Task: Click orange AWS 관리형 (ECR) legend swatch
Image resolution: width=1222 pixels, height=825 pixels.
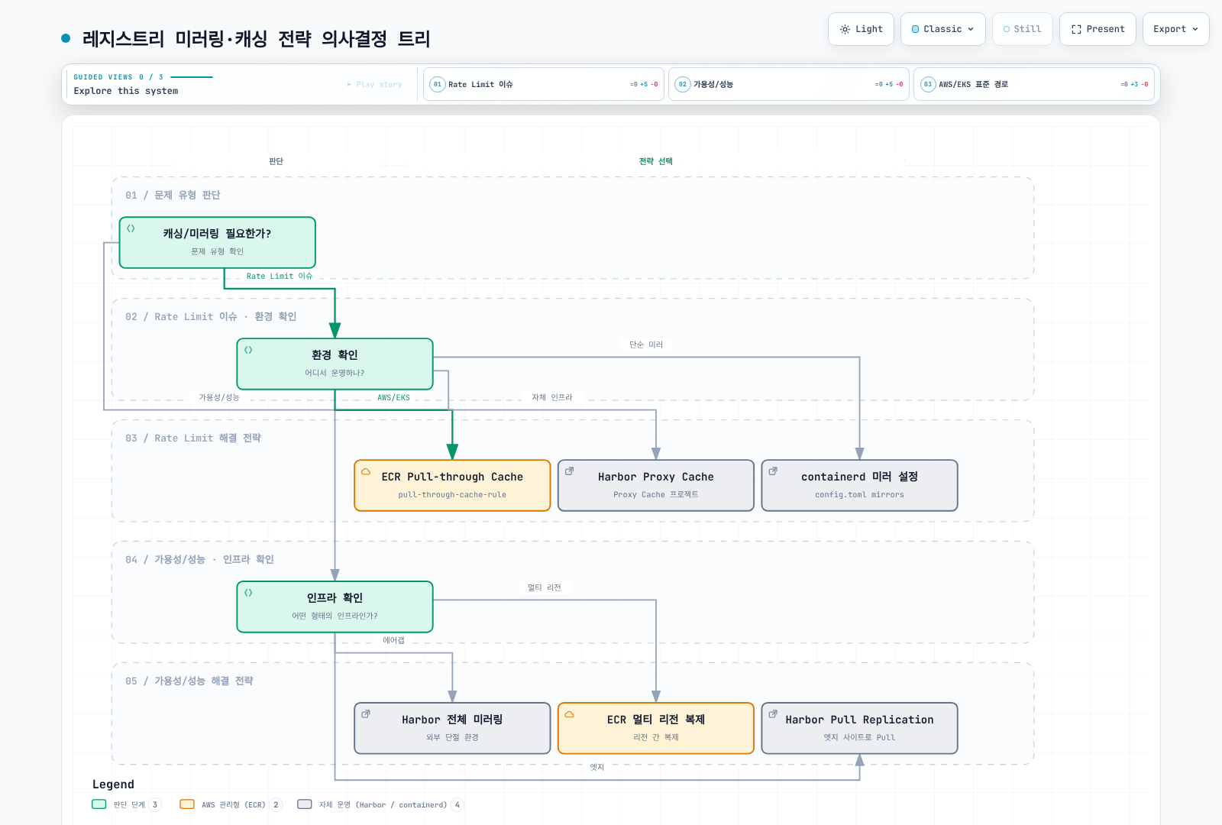Action: click(x=187, y=804)
